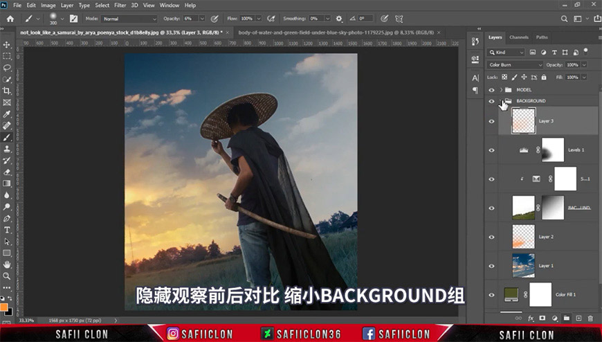Screen dimensions: 602x342
Task: Select the Frame tool
Action: tap(7, 102)
